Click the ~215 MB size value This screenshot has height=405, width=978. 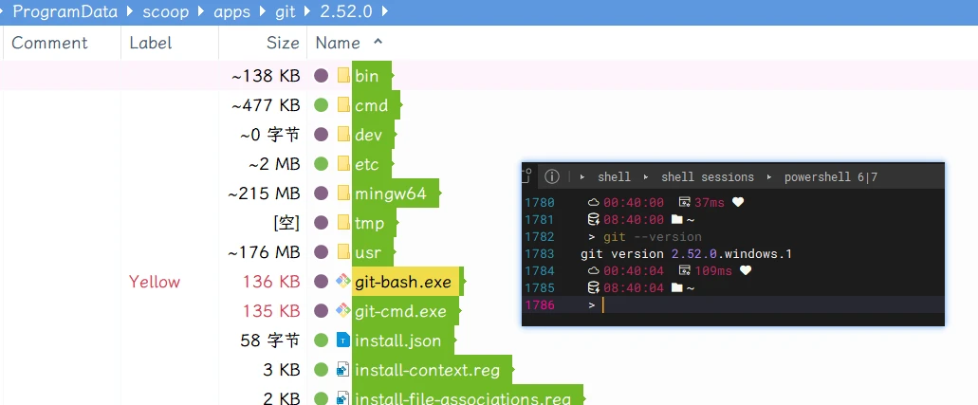[264, 194]
